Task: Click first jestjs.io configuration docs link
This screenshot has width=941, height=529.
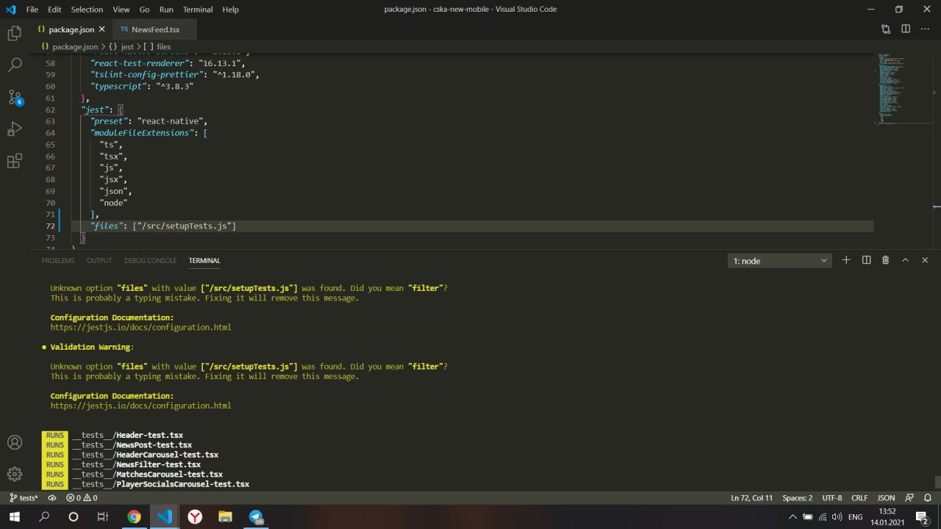Action: (x=140, y=327)
